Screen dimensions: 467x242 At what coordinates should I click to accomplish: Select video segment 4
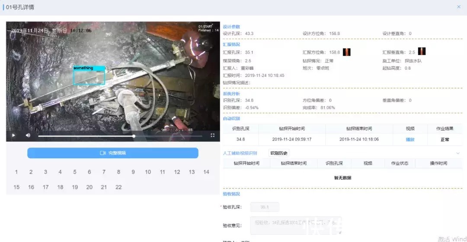tap(60, 172)
